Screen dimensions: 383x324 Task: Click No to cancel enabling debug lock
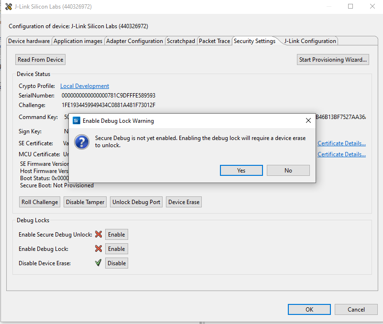288,170
